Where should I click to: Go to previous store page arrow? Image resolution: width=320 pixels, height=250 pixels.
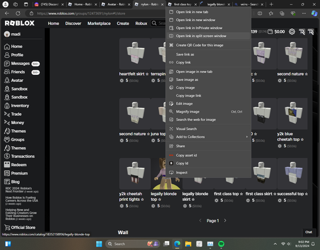click(200, 221)
